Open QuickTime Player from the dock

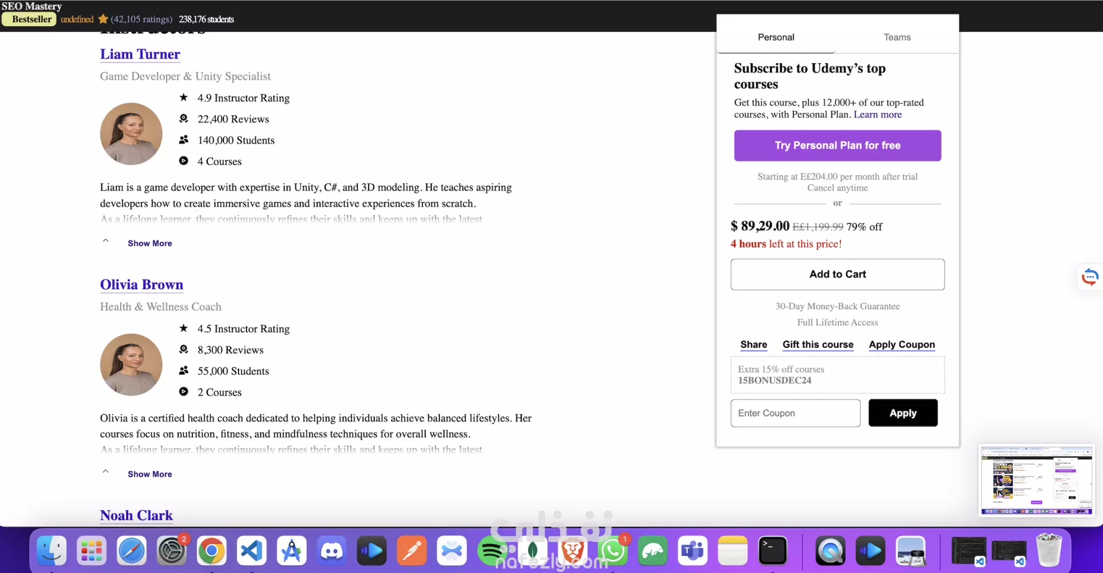tap(830, 551)
